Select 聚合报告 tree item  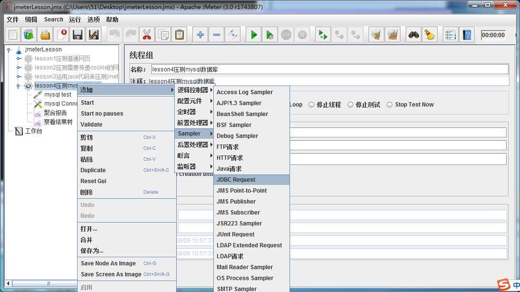pos(55,113)
